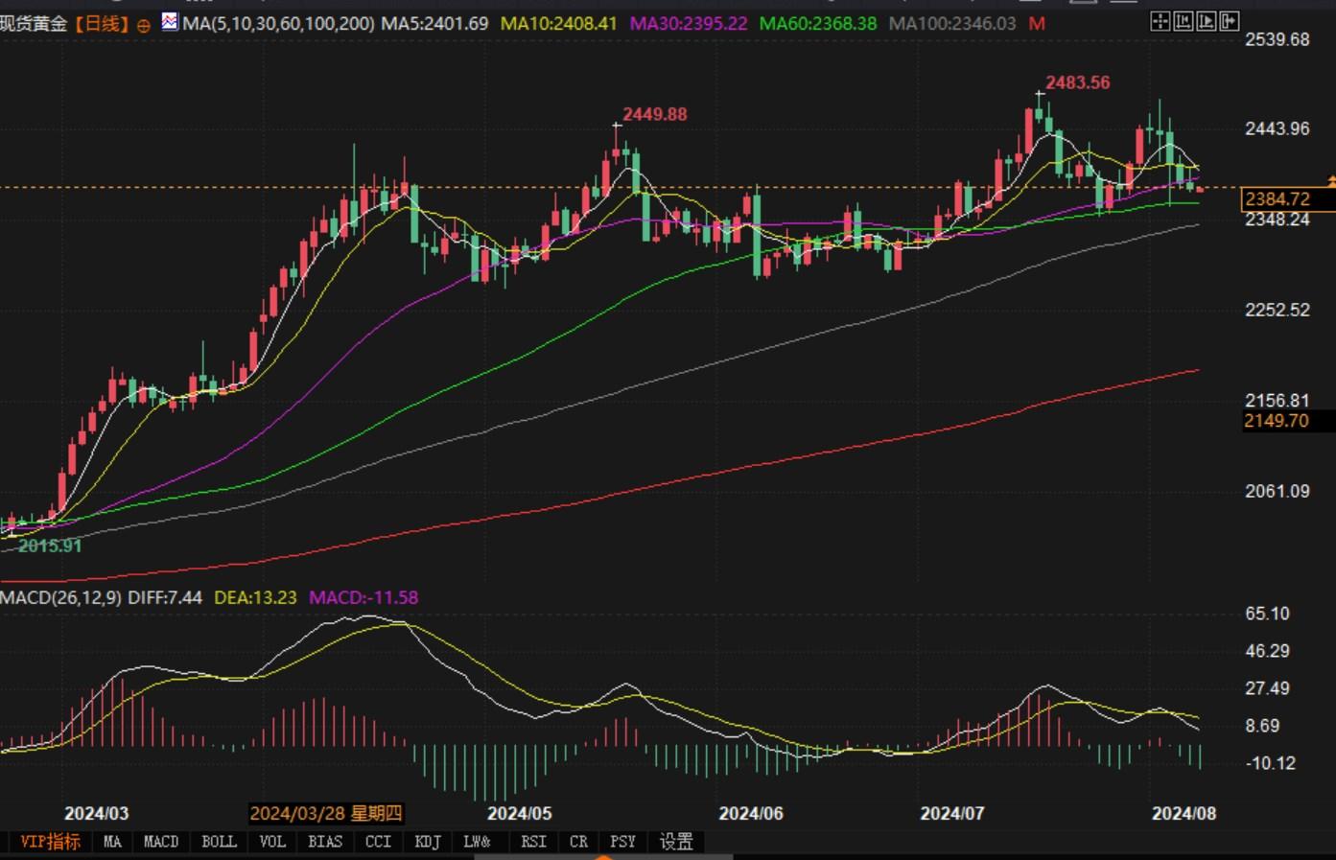This screenshot has width=1336, height=860.
Task: Show the VOL indicator
Action: click(x=272, y=841)
